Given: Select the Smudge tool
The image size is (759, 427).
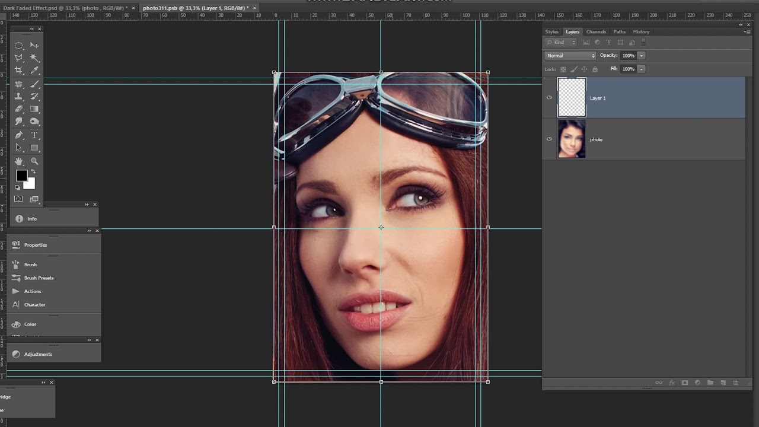Looking at the screenshot, I should [x=19, y=122].
